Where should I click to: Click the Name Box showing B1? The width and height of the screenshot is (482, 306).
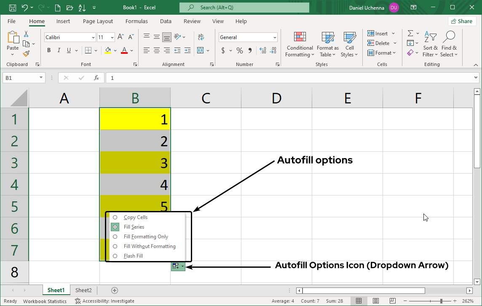point(20,78)
